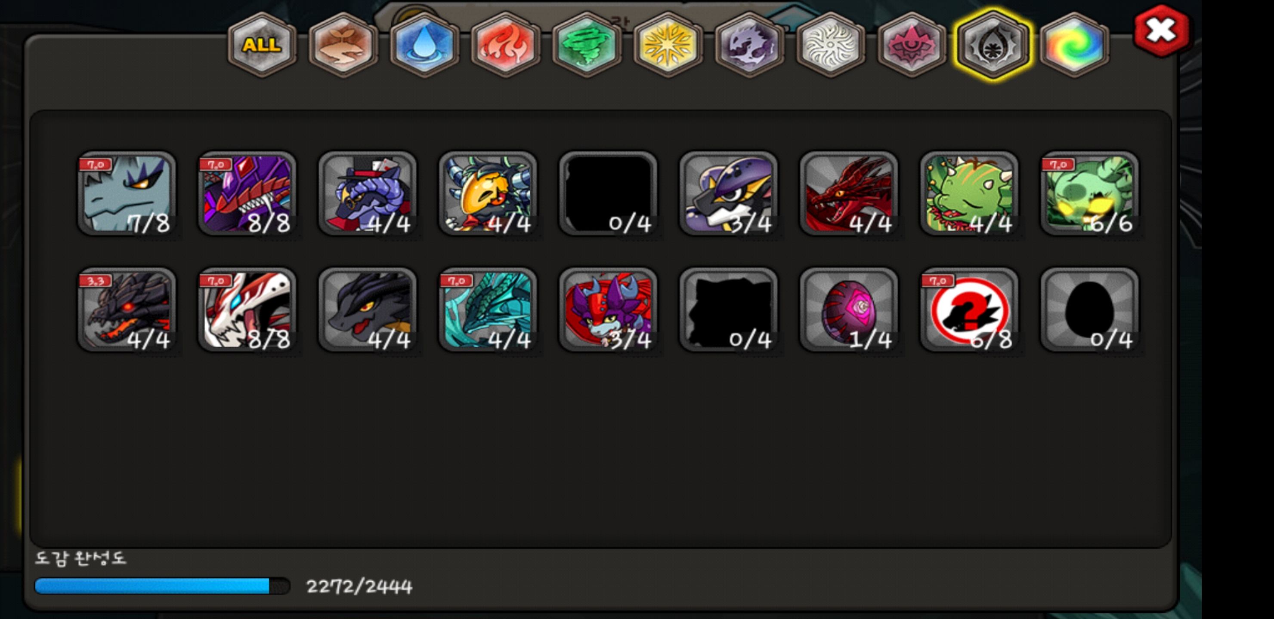Open the pink rose egg card 1/4

[x=849, y=310]
